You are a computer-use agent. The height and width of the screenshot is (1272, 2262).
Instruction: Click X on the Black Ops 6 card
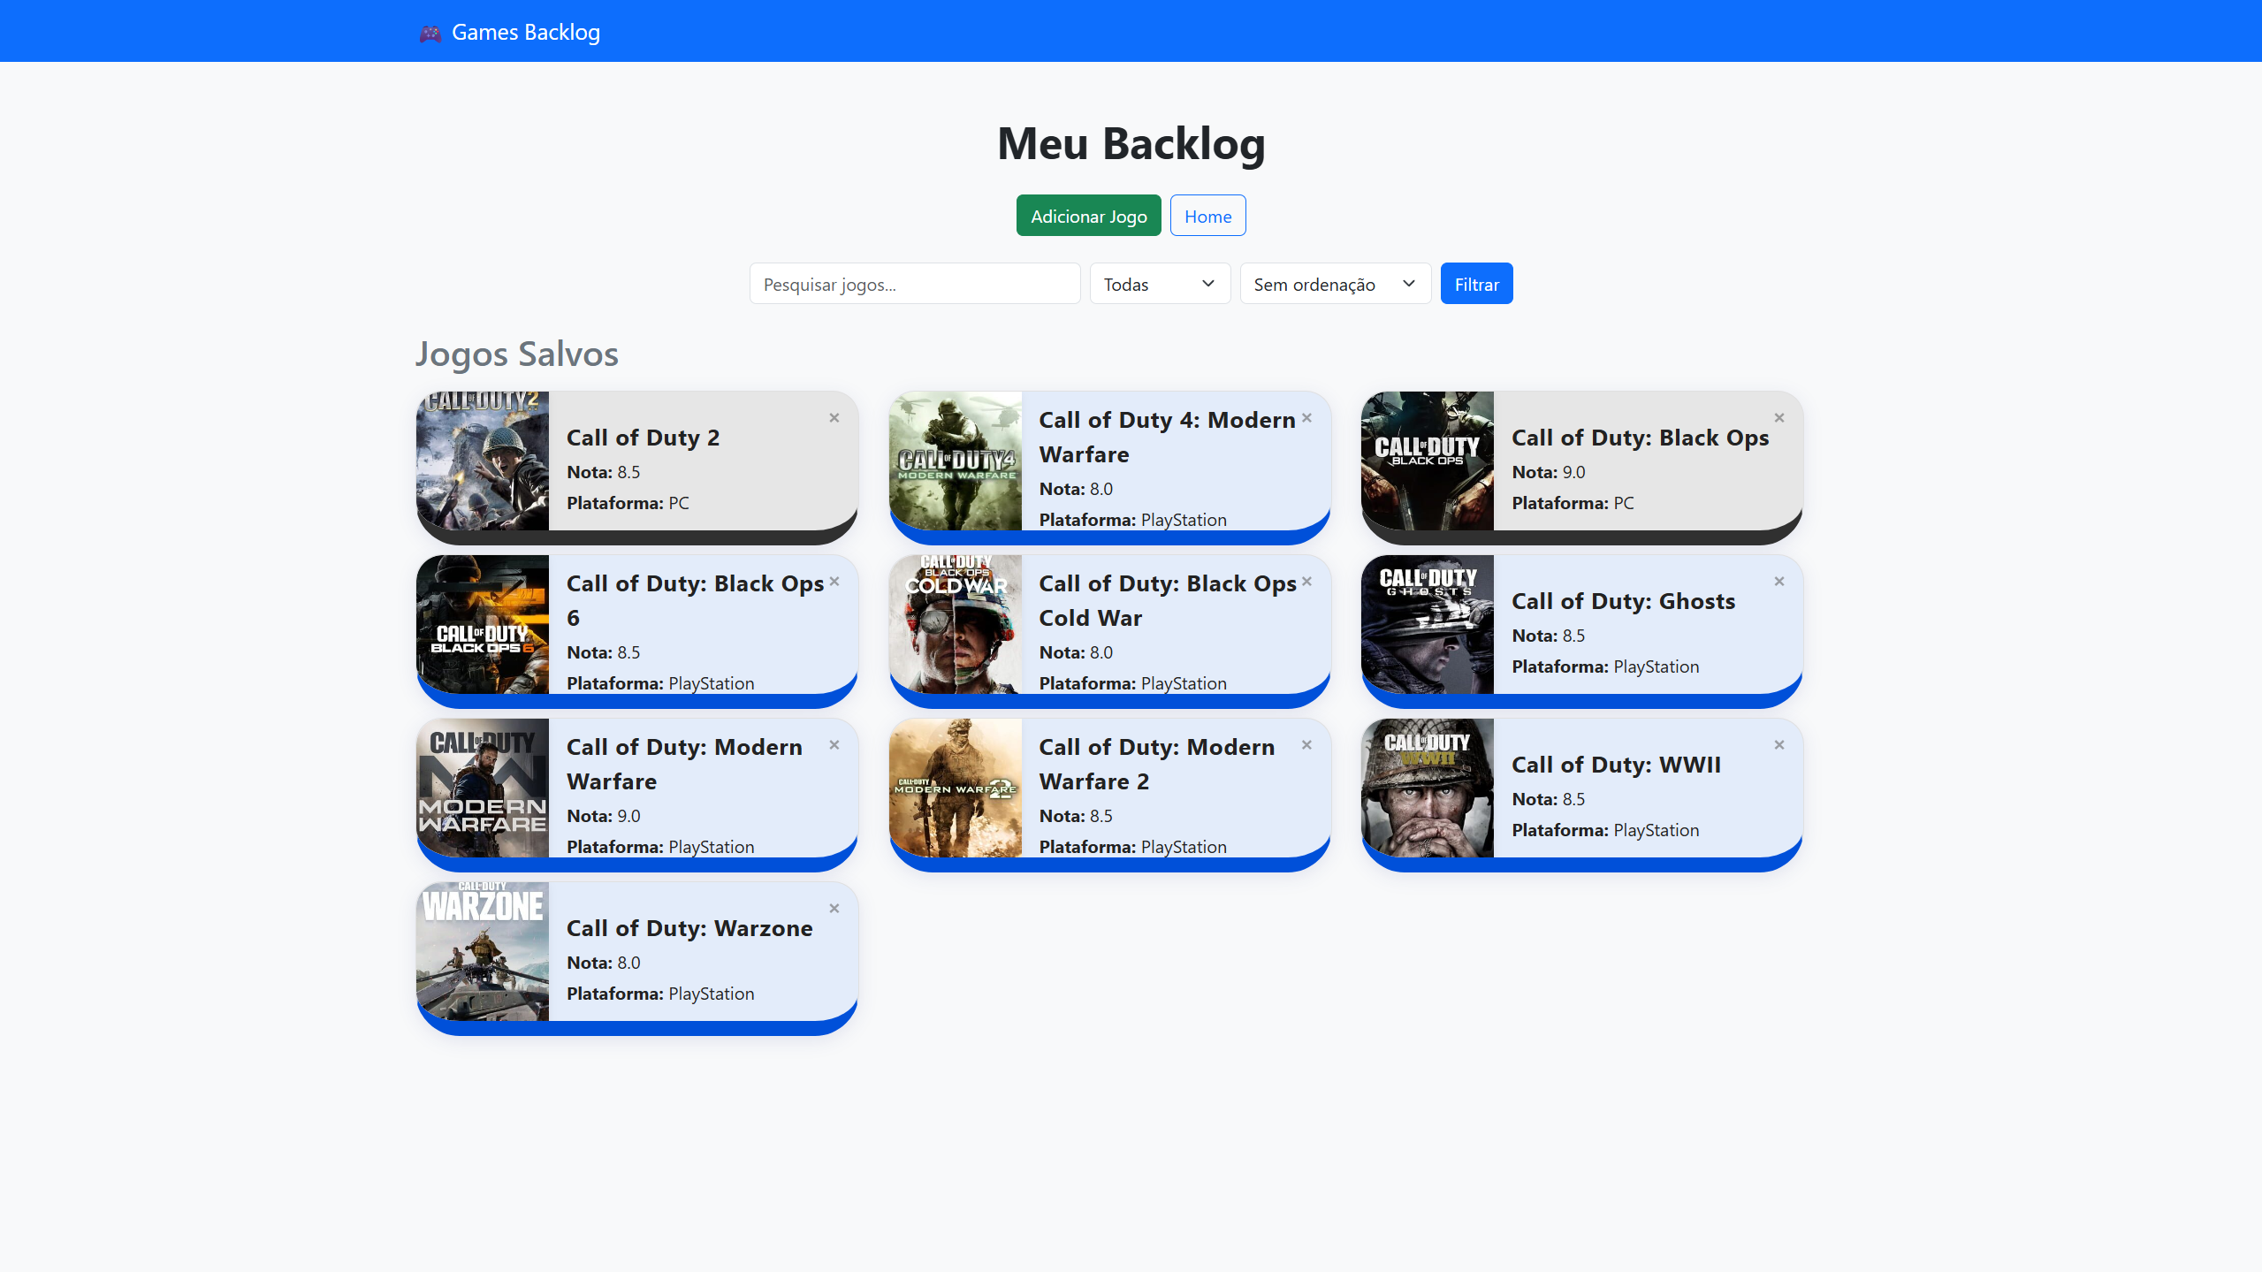tap(834, 582)
